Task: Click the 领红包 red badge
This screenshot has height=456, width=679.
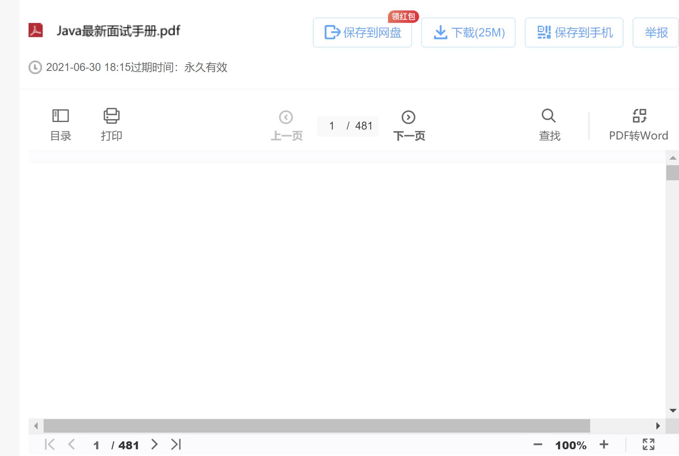Action: click(403, 16)
